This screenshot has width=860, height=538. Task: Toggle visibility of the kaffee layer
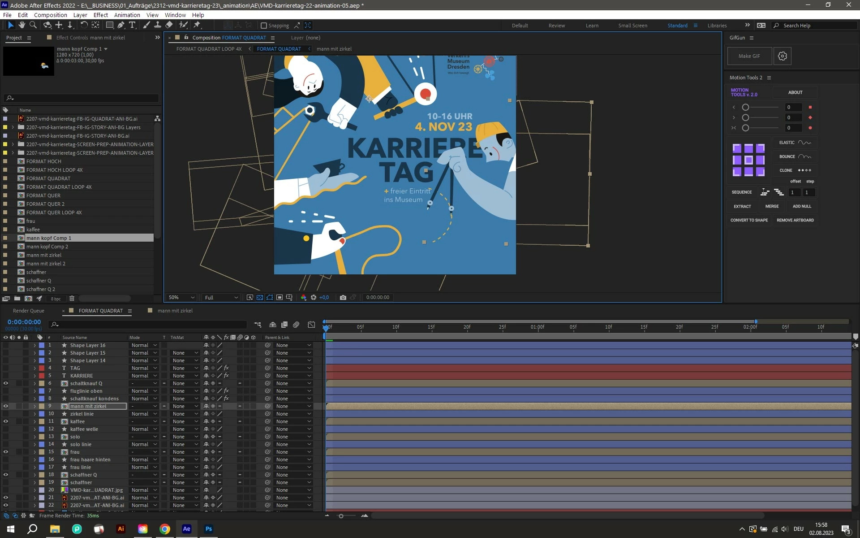6,421
